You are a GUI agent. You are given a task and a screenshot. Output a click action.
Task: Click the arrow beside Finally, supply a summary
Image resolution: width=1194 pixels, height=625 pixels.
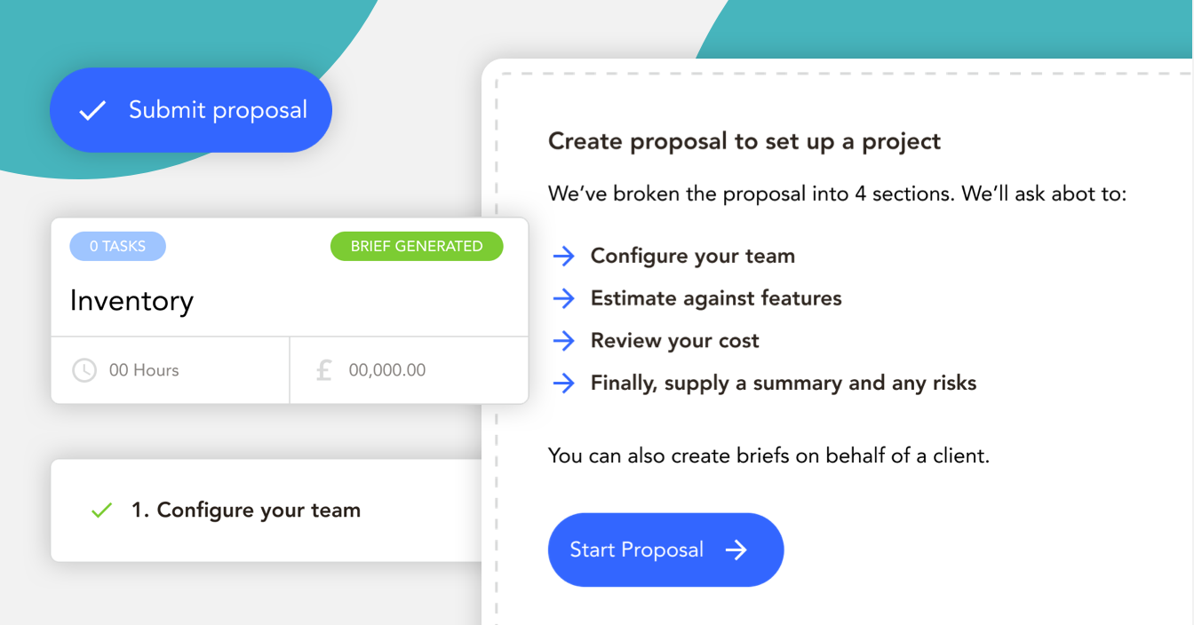pyautogui.click(x=564, y=384)
